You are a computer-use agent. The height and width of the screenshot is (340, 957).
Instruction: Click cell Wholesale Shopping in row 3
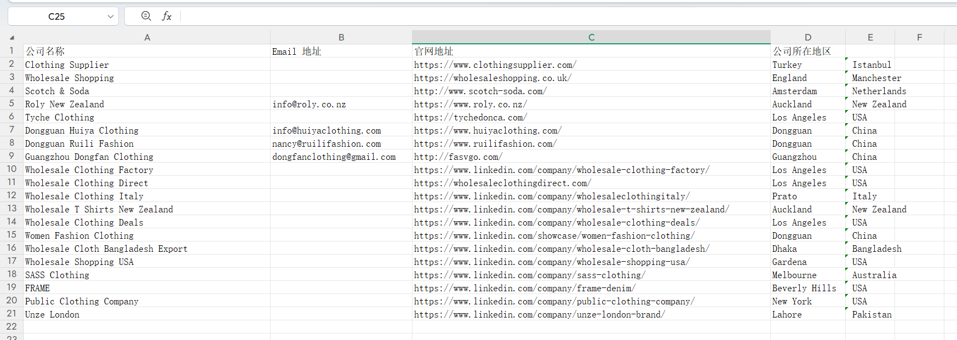(147, 78)
